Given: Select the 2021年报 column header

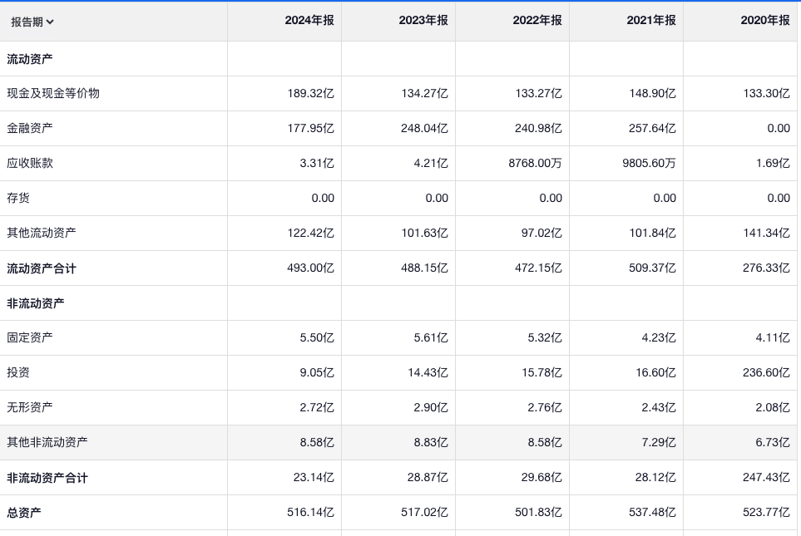Looking at the screenshot, I should point(650,21).
